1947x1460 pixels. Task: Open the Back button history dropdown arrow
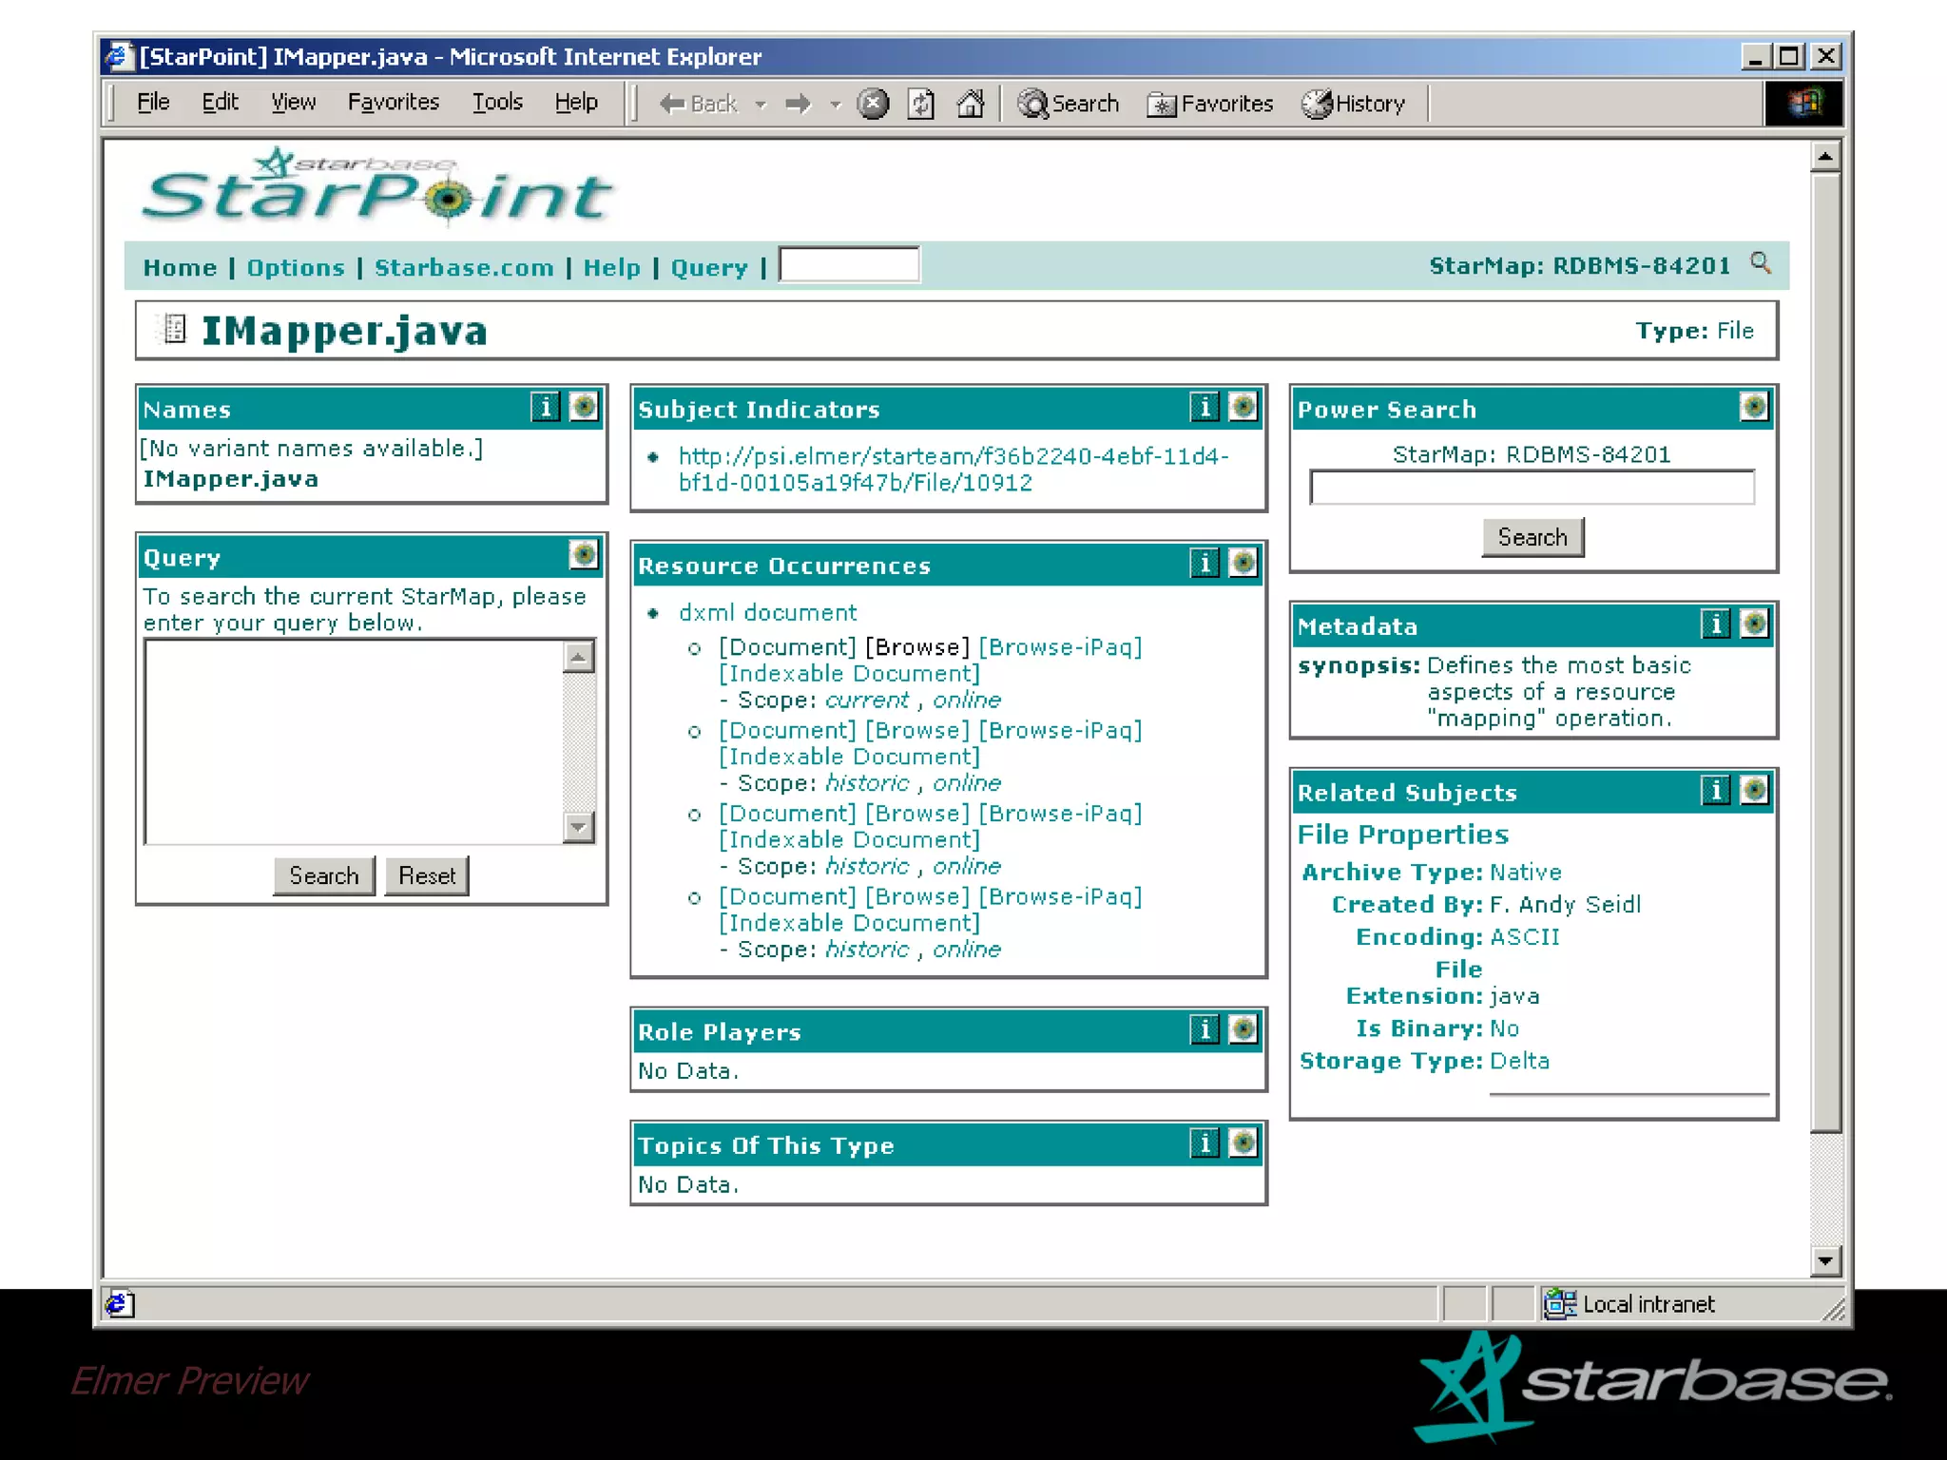(761, 105)
